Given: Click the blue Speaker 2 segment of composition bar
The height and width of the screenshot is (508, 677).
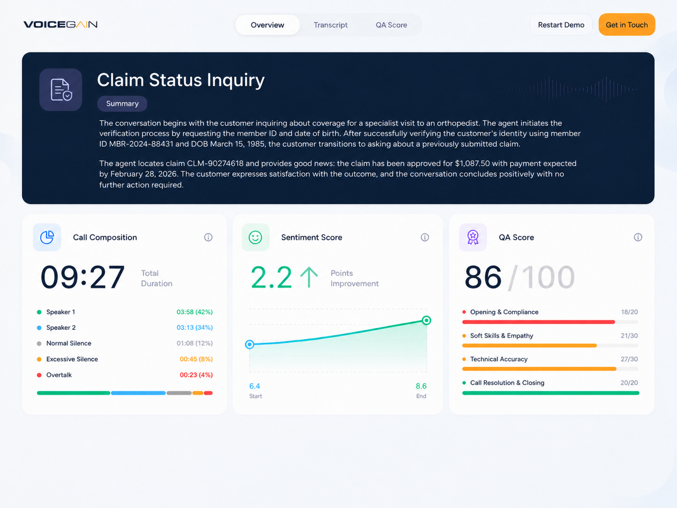Looking at the screenshot, I should click(138, 393).
